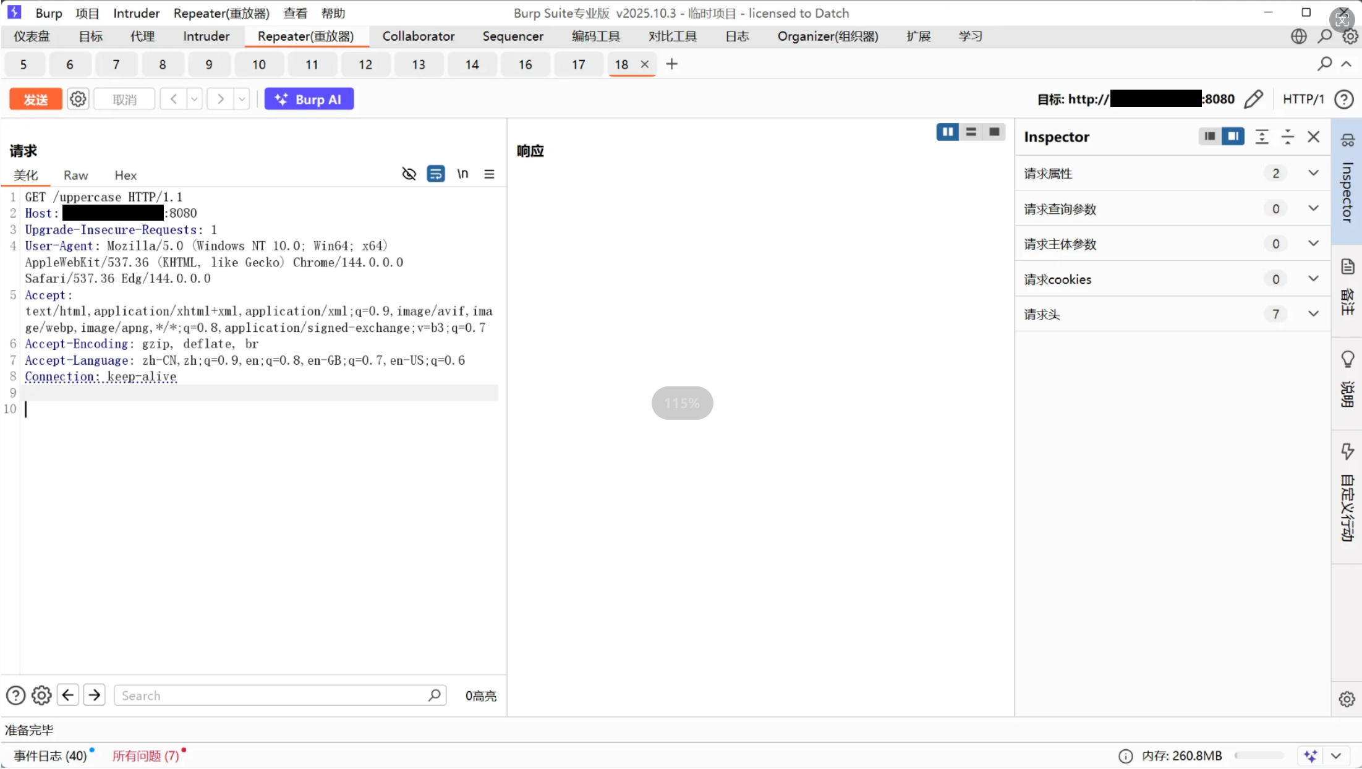Select combined tabbed view layout
The image size is (1362, 769).
tap(994, 132)
